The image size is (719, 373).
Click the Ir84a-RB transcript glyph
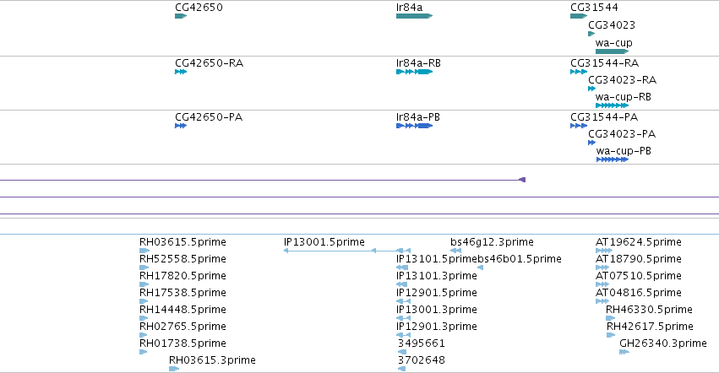(414, 72)
